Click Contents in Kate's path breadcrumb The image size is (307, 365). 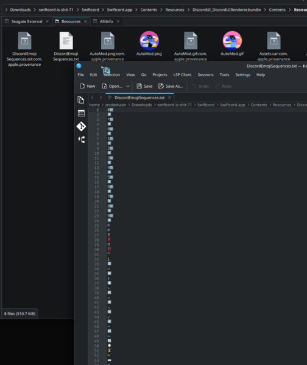click(x=259, y=105)
